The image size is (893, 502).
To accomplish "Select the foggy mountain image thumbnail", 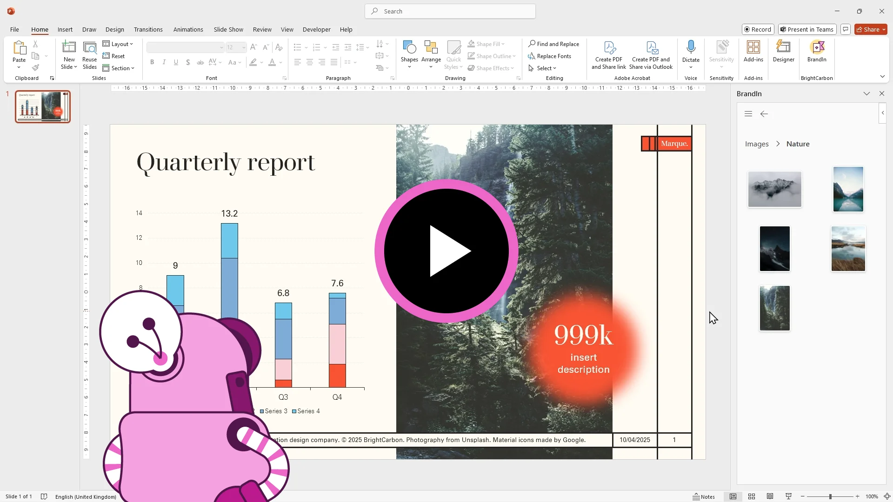I will click(774, 189).
